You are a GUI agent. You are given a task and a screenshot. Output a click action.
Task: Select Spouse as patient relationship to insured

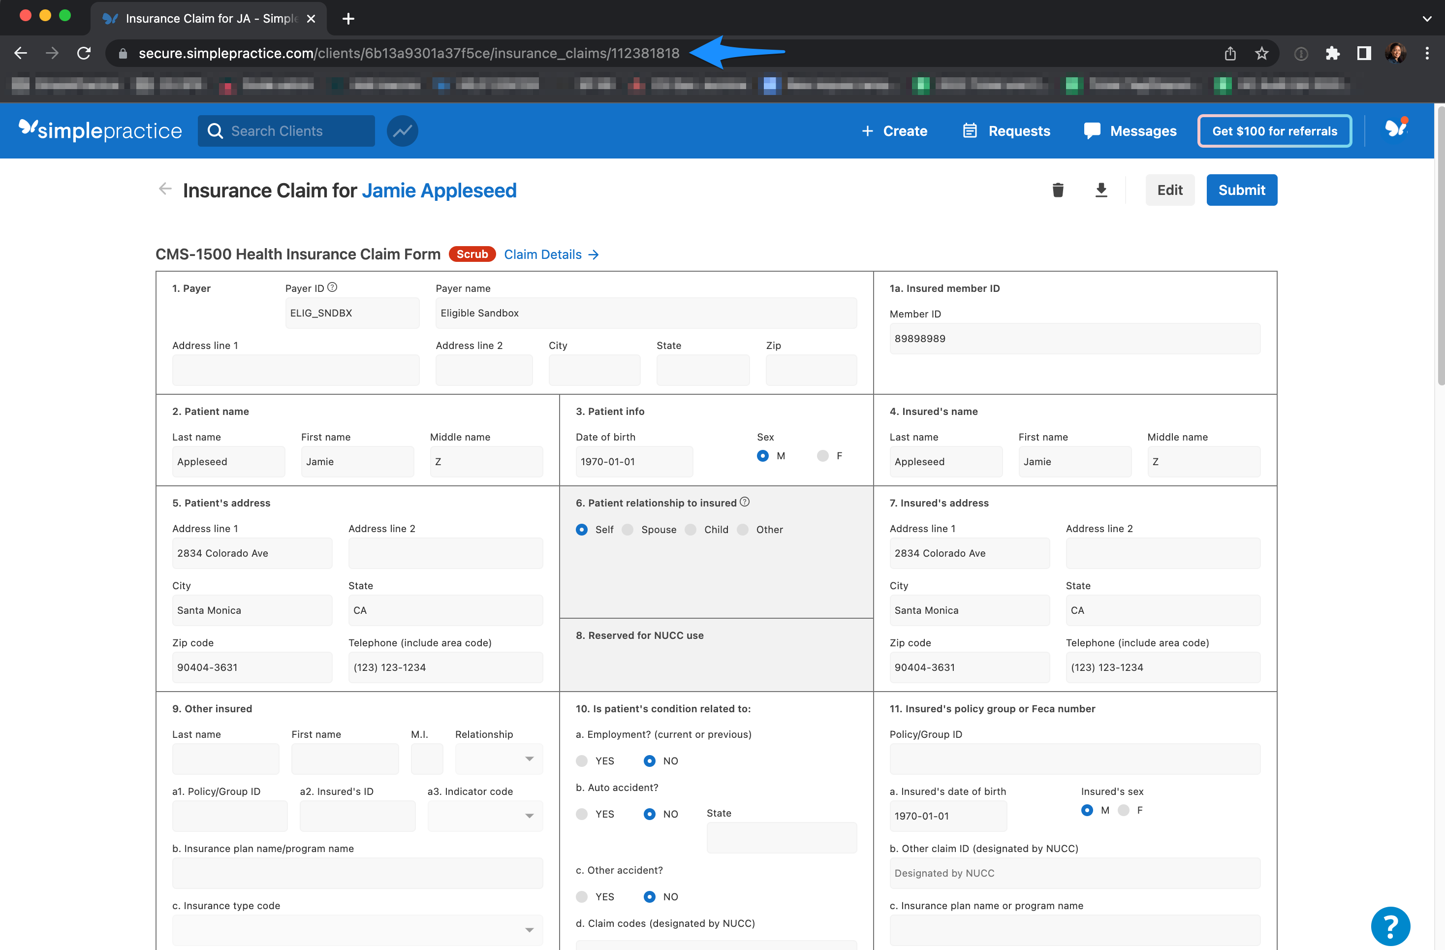click(x=627, y=529)
